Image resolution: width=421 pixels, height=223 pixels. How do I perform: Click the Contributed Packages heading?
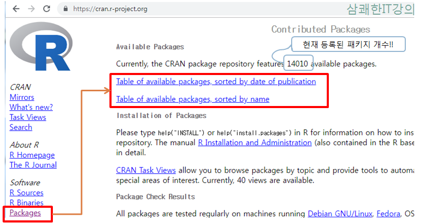pos(320,29)
